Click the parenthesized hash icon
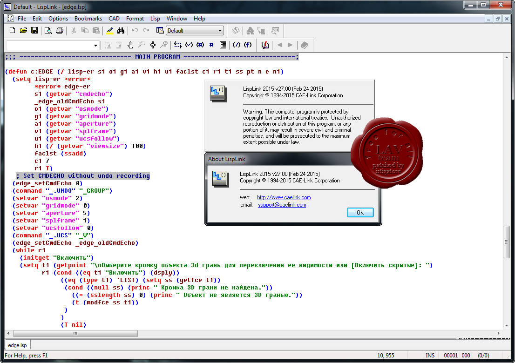 [x=200, y=45]
